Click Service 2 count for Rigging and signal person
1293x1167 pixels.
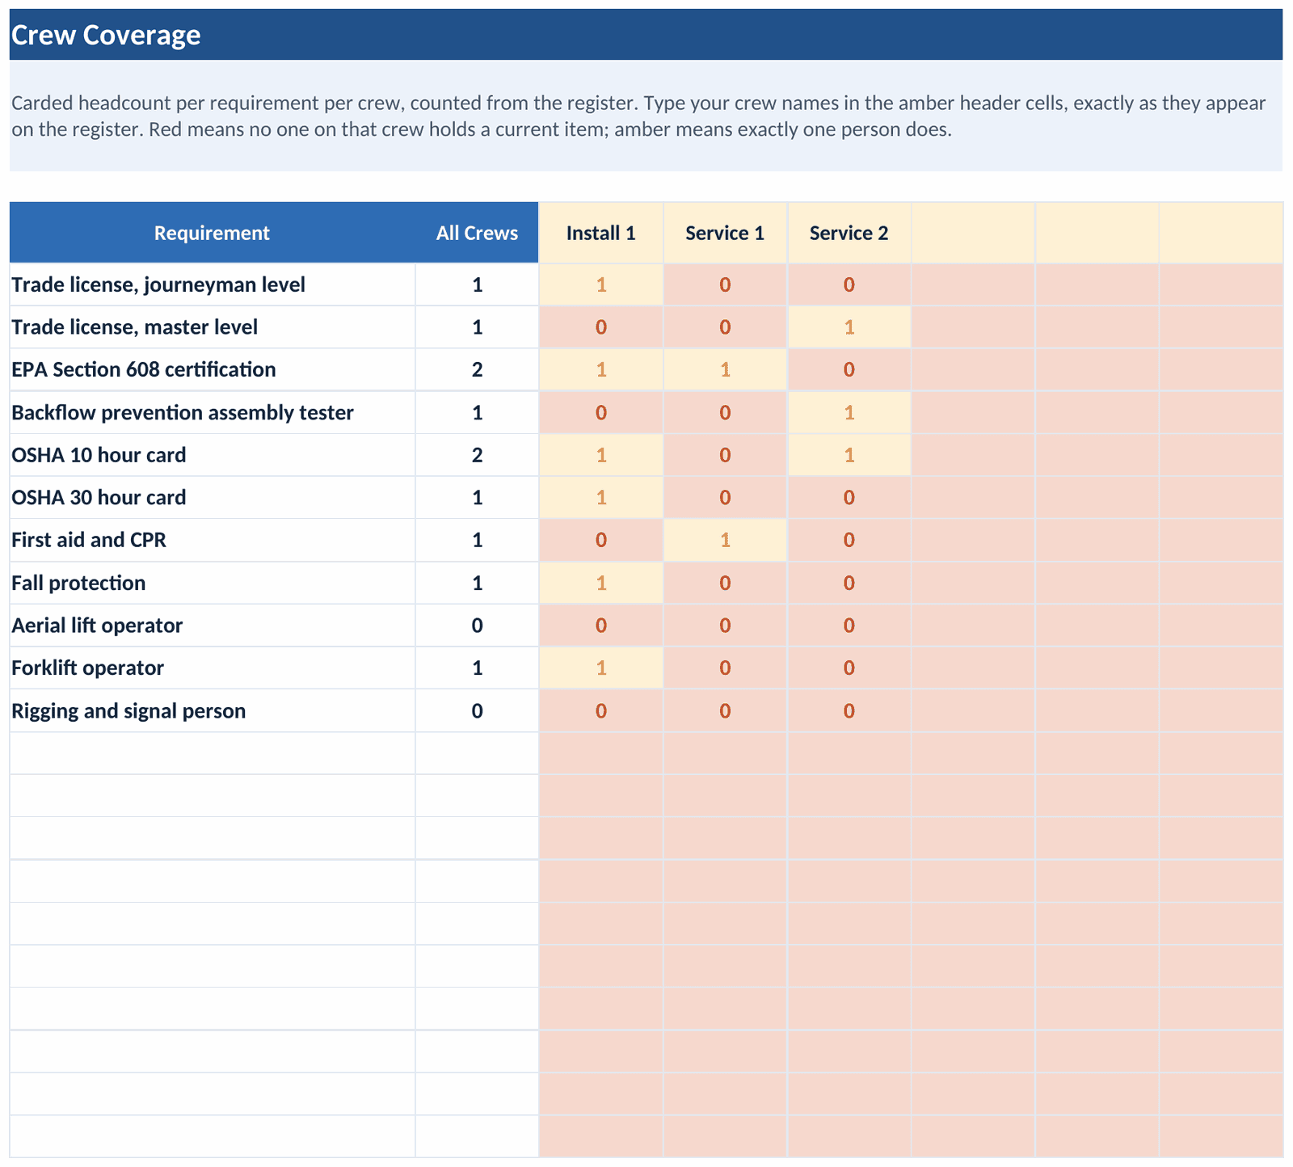tap(849, 710)
